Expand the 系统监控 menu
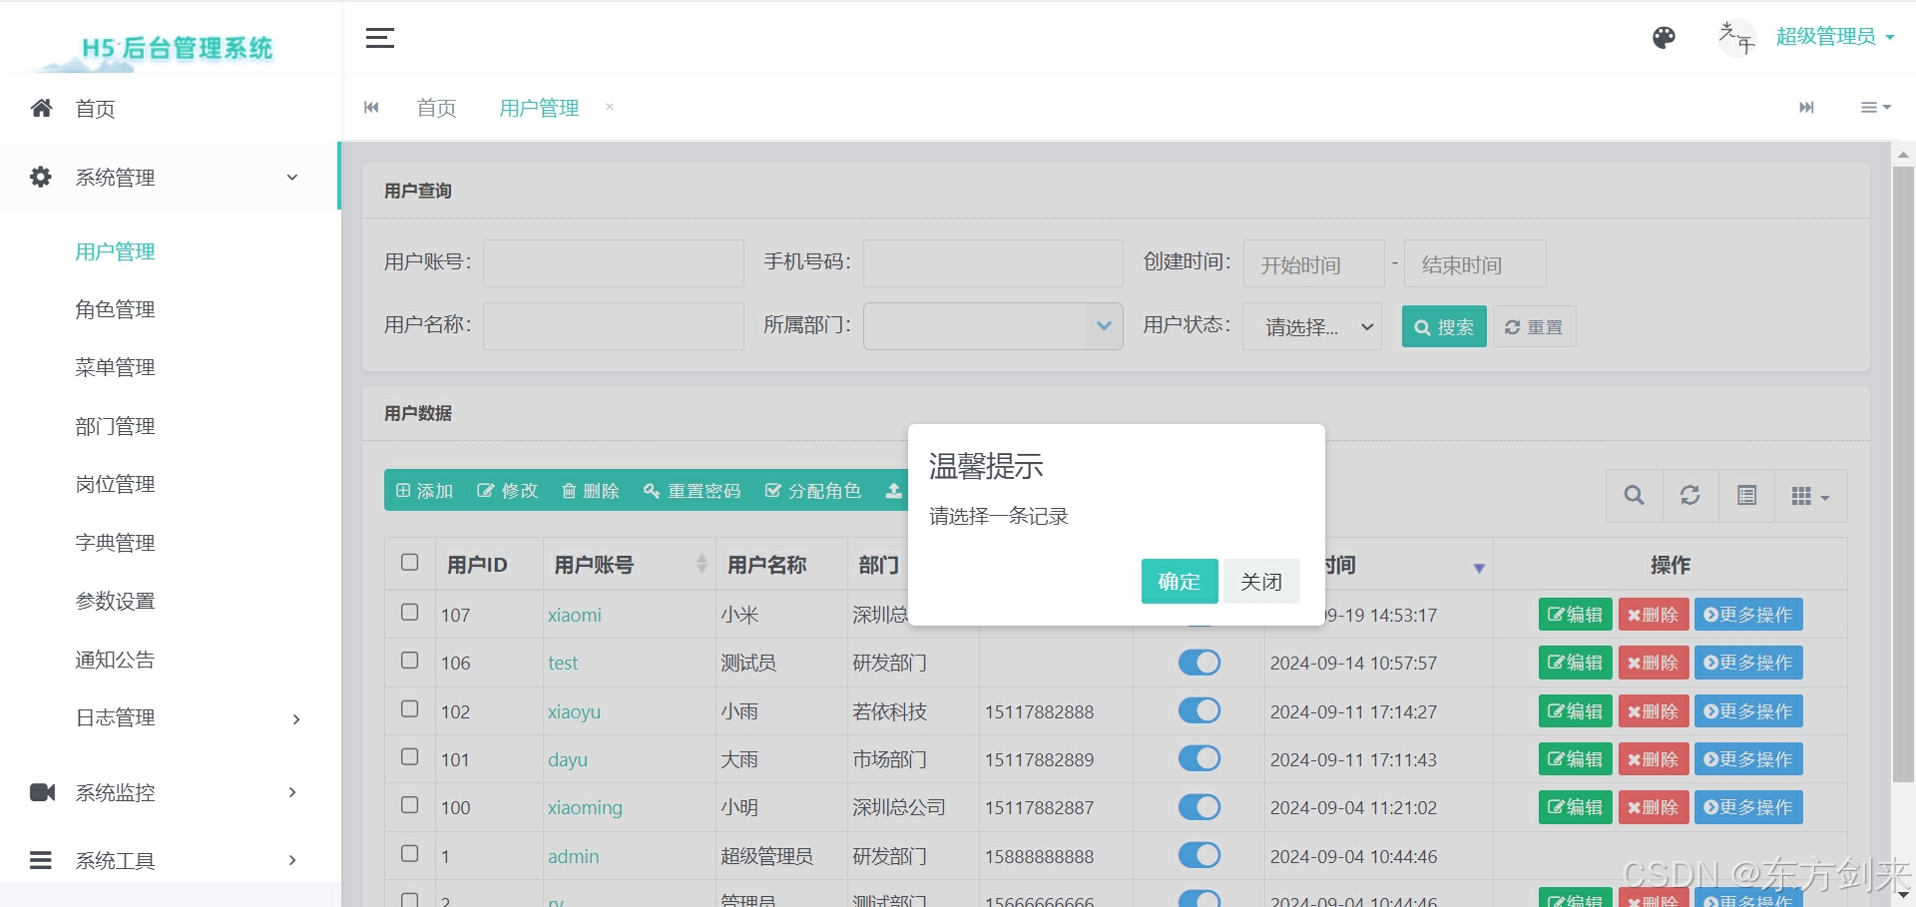1916x907 pixels. click(170, 792)
